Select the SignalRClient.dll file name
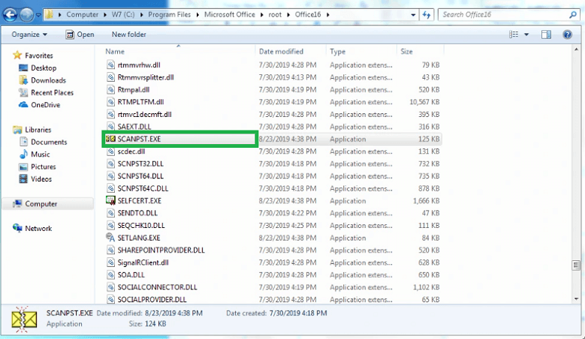 [x=143, y=262]
